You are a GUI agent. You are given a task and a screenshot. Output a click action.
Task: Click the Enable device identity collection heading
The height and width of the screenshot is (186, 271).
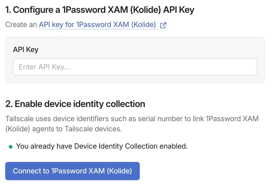75,104
